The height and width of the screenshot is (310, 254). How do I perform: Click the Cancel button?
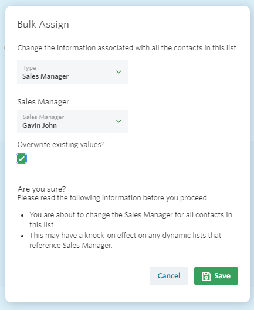(x=169, y=276)
